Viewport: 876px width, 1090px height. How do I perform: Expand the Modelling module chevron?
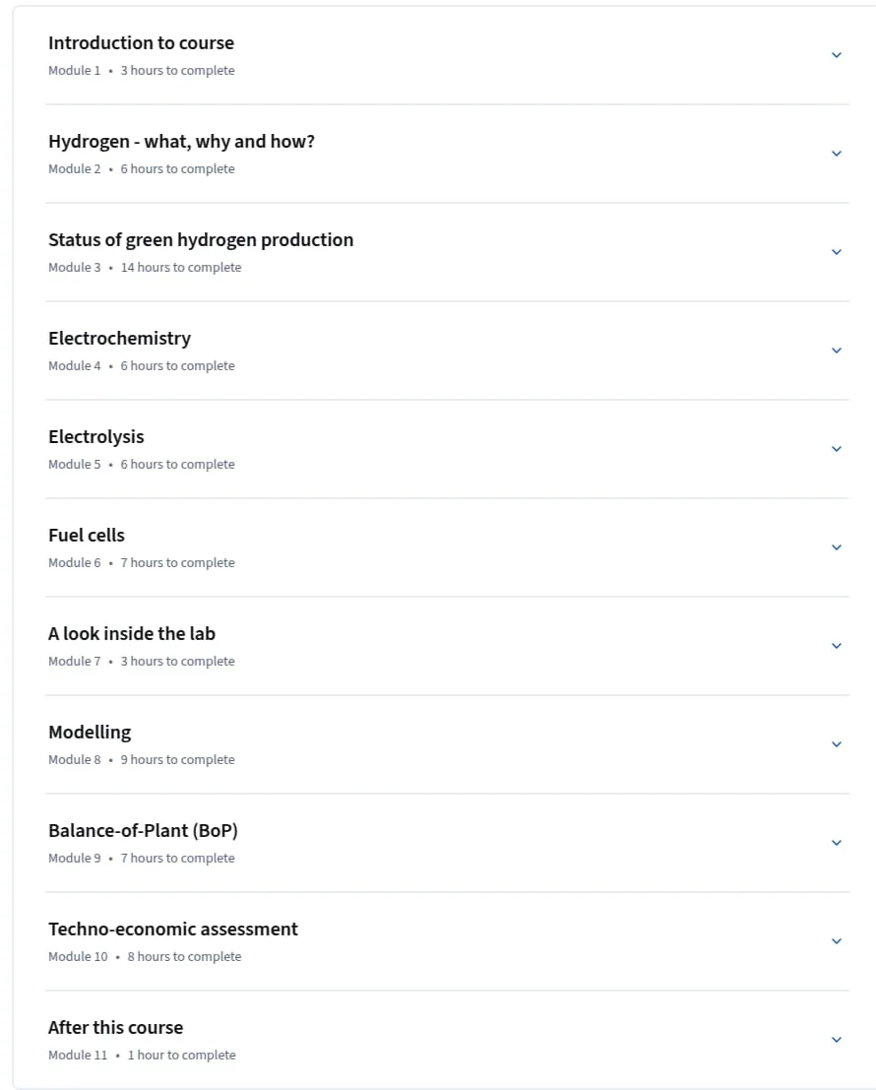pos(837,744)
